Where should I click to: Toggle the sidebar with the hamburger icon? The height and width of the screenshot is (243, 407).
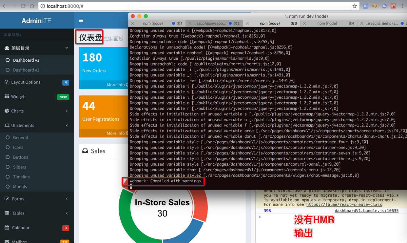(81, 20)
